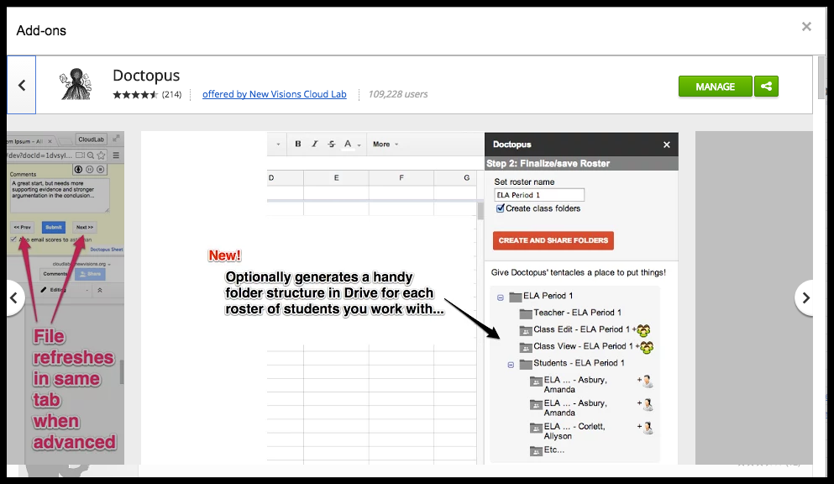Viewport: 834px width, 484px height.
Task: Click the Comments text box in thumbnail
Action: pos(60,195)
